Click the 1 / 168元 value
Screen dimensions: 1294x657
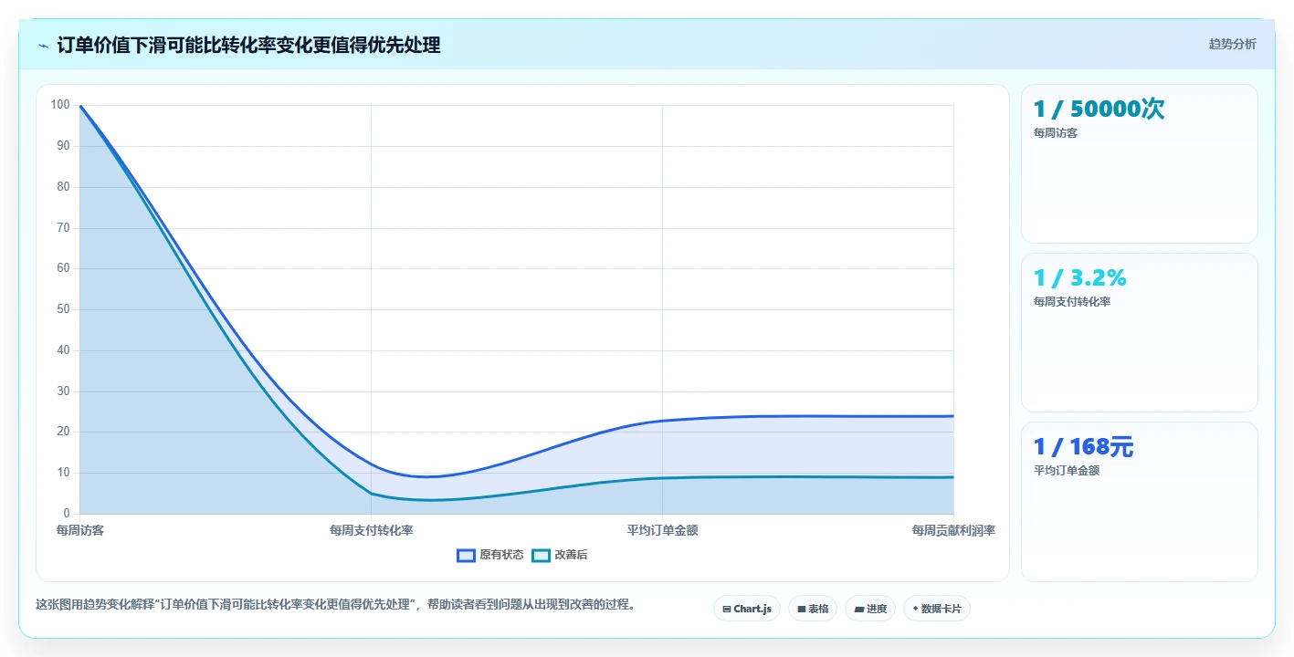click(x=1083, y=447)
